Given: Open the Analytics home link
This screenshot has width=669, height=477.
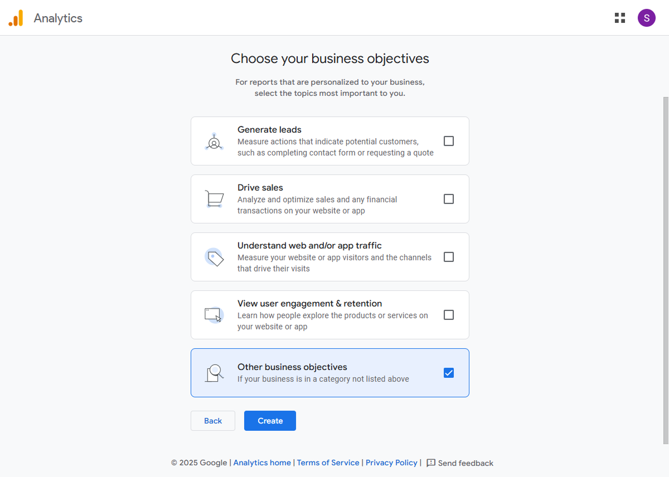Looking at the screenshot, I should [x=262, y=463].
